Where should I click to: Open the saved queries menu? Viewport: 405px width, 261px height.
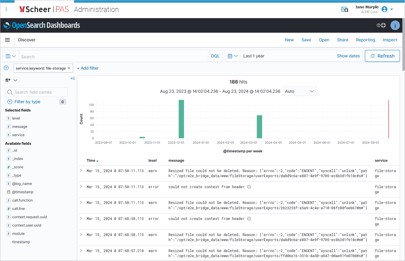10,56
